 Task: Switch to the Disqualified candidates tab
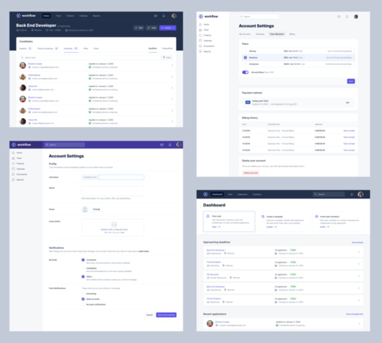pyautogui.click(x=167, y=49)
